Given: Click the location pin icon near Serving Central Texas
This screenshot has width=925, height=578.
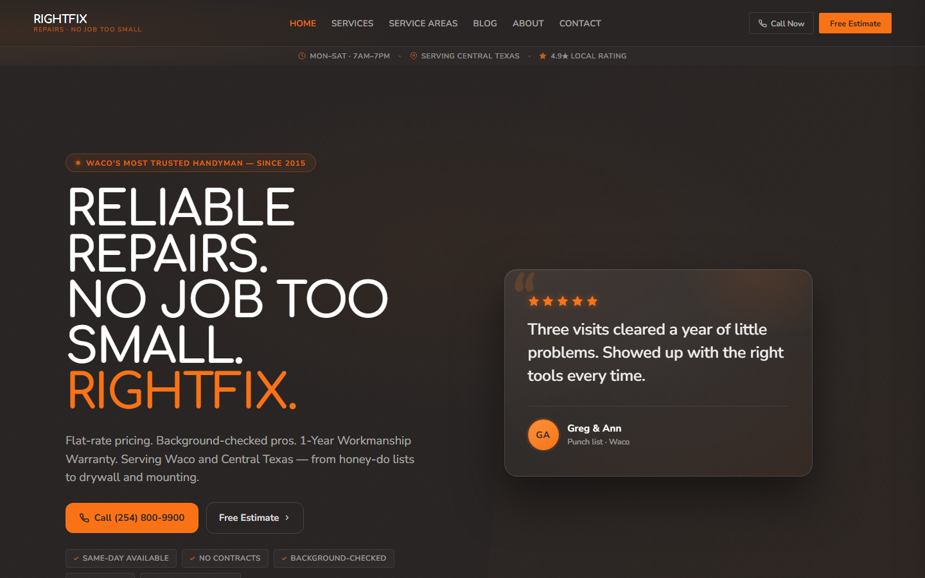Looking at the screenshot, I should coord(414,56).
